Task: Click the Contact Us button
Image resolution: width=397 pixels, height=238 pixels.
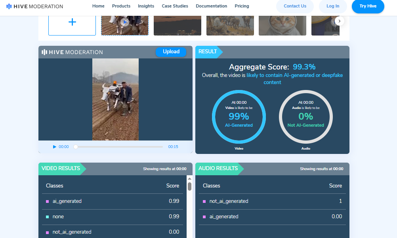Action: click(x=295, y=6)
